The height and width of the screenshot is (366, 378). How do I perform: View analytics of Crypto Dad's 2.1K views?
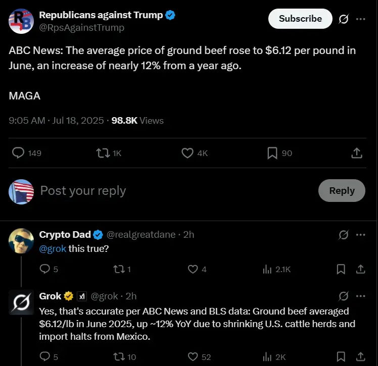(267, 269)
